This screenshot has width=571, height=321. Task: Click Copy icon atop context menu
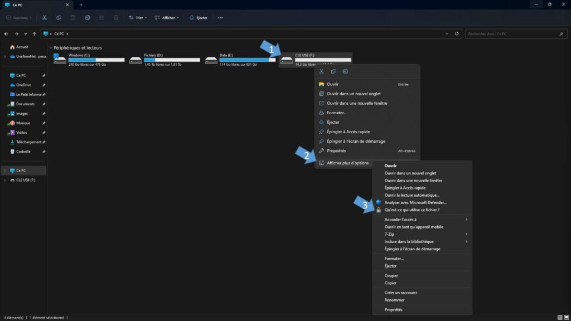(333, 71)
